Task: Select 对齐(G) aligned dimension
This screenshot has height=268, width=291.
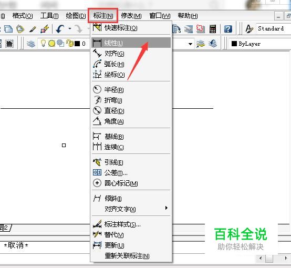Action: [131, 54]
